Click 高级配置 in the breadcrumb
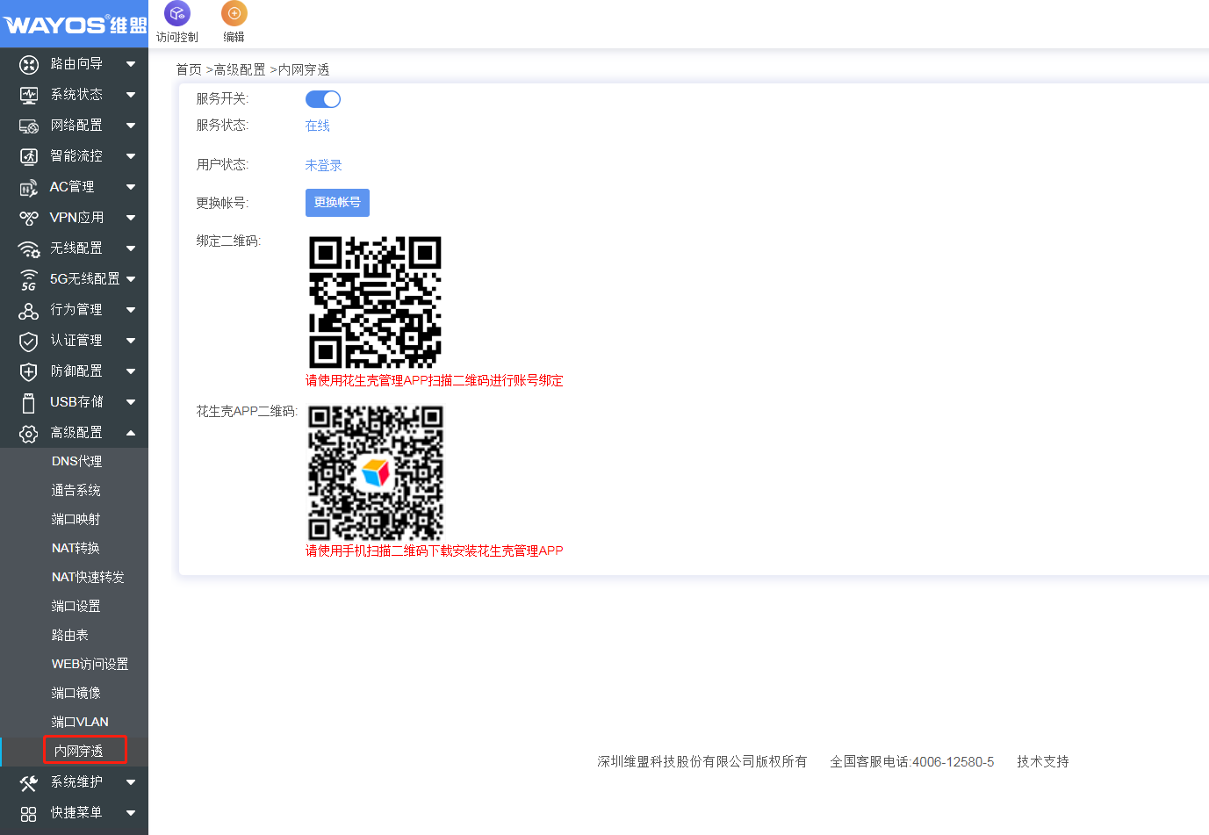Image resolution: width=1209 pixels, height=835 pixels. (240, 69)
